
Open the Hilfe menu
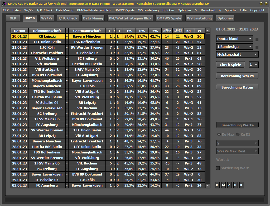pos(243,10)
